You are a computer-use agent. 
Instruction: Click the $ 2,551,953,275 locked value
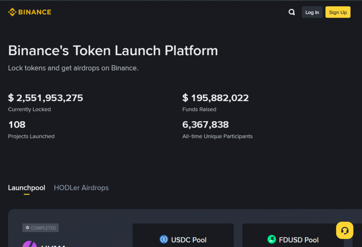tap(46, 98)
